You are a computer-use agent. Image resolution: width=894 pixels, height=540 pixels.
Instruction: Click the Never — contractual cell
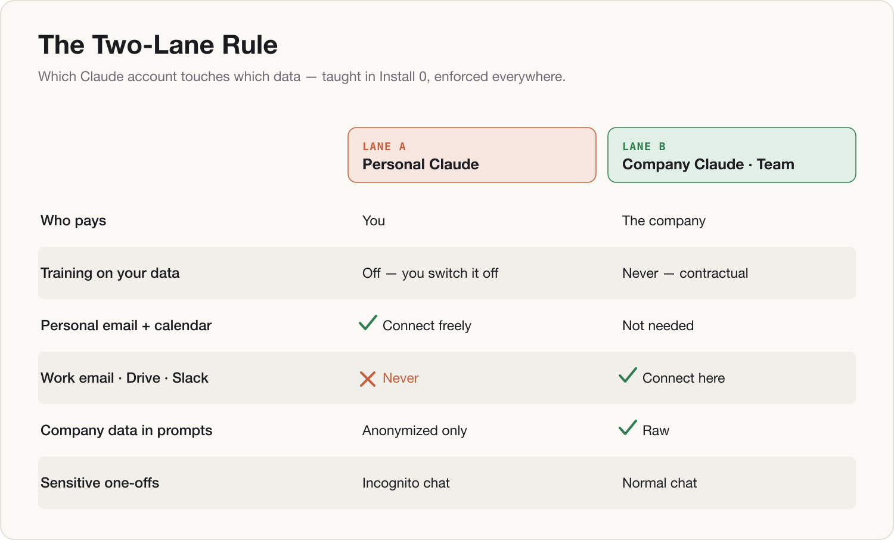(x=685, y=273)
